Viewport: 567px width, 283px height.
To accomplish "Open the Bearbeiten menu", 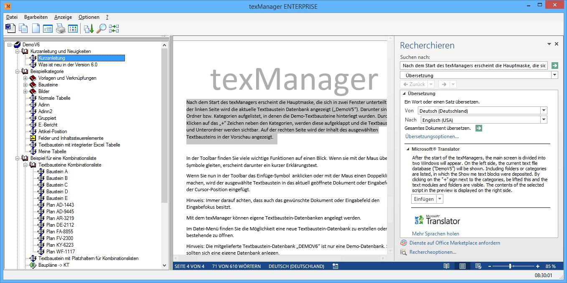I will coord(36,17).
